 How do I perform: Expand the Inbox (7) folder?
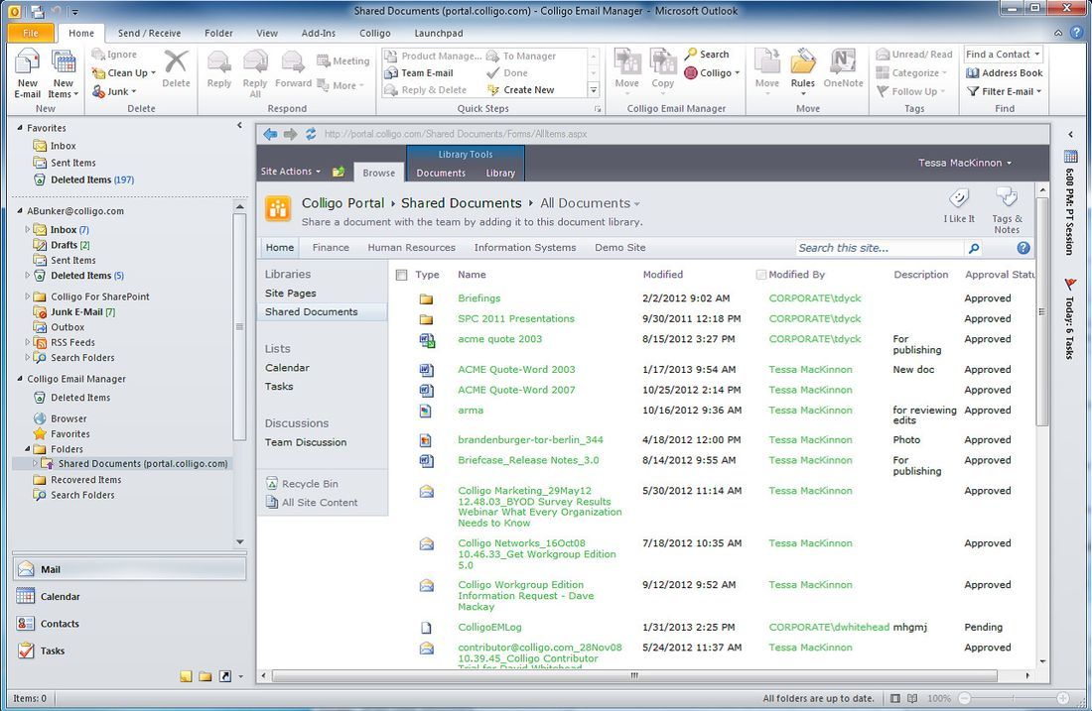point(27,229)
